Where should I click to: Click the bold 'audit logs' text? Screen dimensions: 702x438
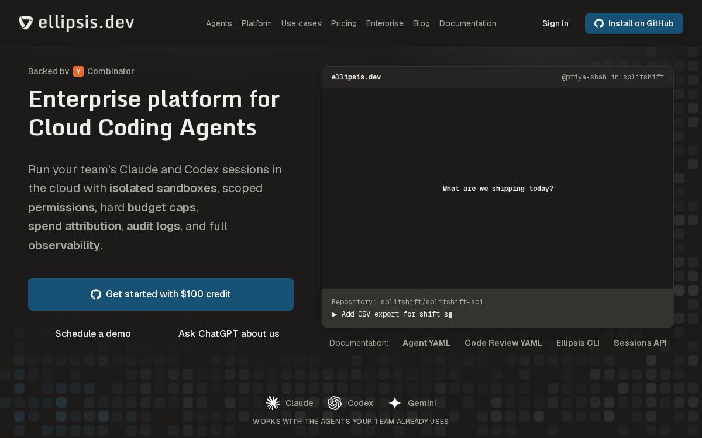click(x=153, y=226)
